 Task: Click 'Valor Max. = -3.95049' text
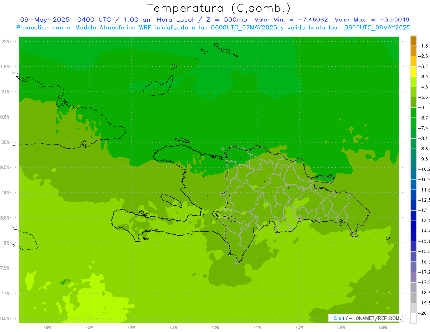pyautogui.click(x=372, y=20)
